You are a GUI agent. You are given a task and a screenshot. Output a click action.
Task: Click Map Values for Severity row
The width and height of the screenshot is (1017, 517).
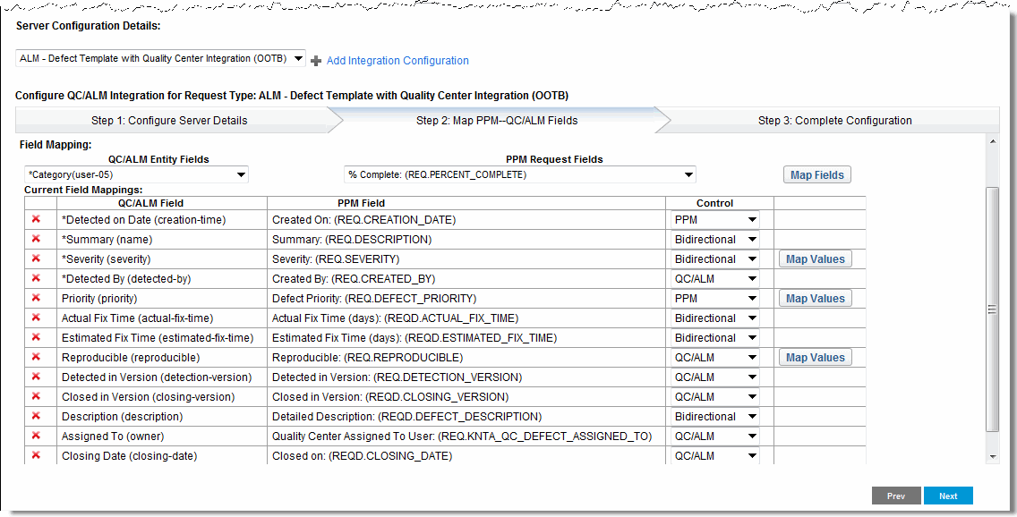tap(815, 259)
